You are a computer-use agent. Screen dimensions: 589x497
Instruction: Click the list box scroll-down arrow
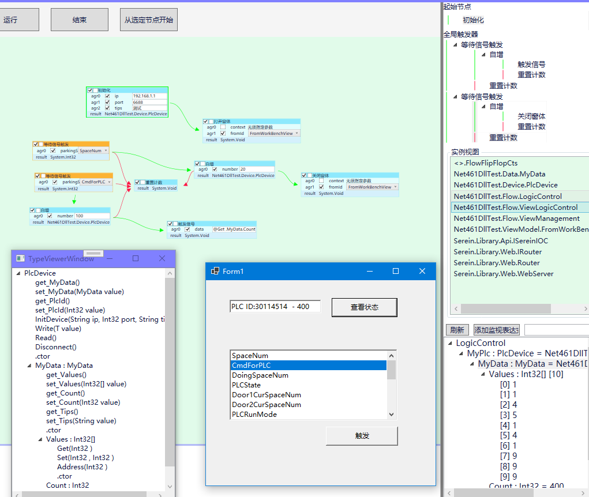tap(391, 415)
